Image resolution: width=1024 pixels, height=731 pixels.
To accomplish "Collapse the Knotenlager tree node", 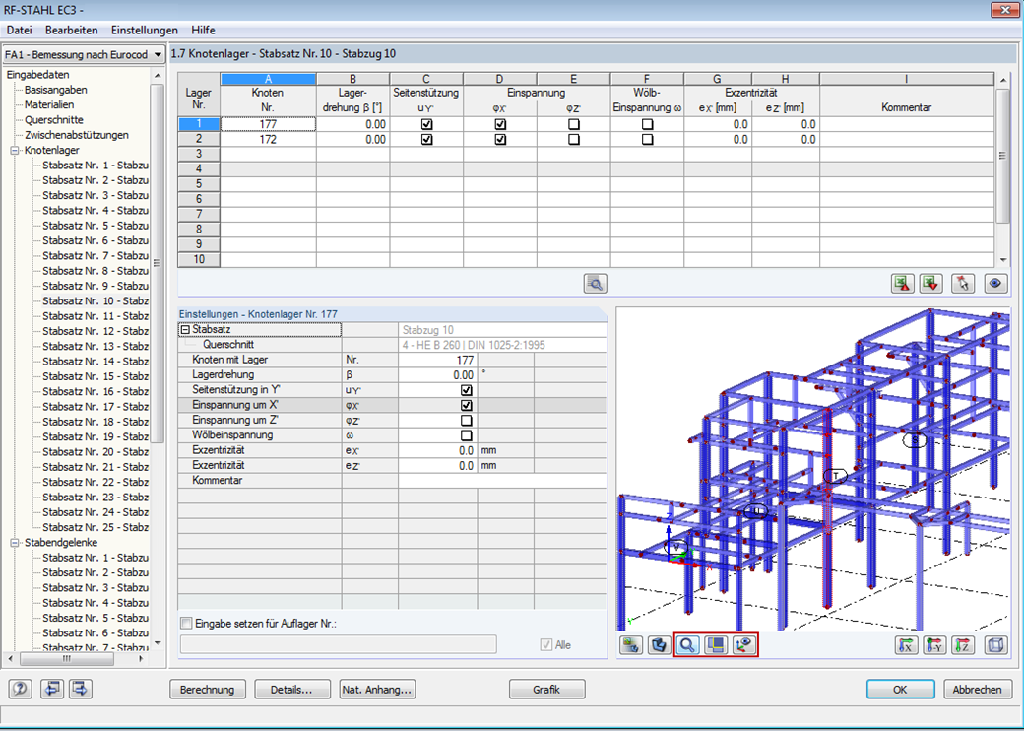I will [15, 151].
